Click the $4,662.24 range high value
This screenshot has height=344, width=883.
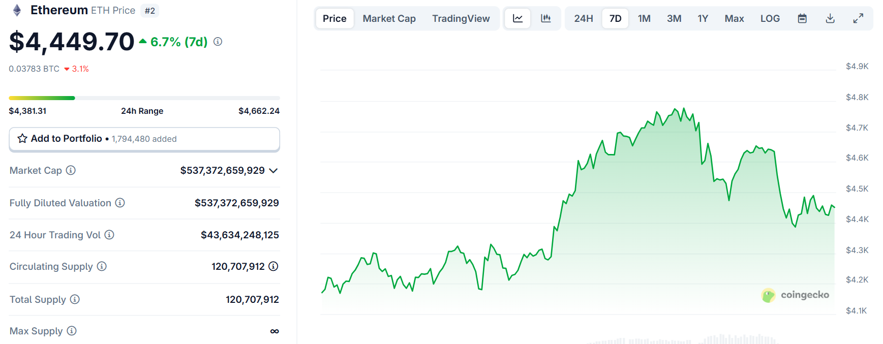pyautogui.click(x=259, y=111)
